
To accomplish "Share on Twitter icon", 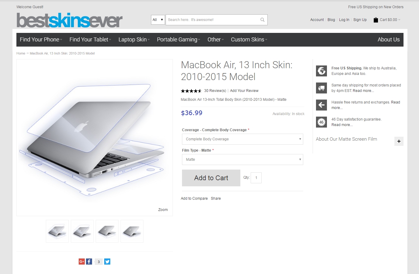I will tap(107, 262).
